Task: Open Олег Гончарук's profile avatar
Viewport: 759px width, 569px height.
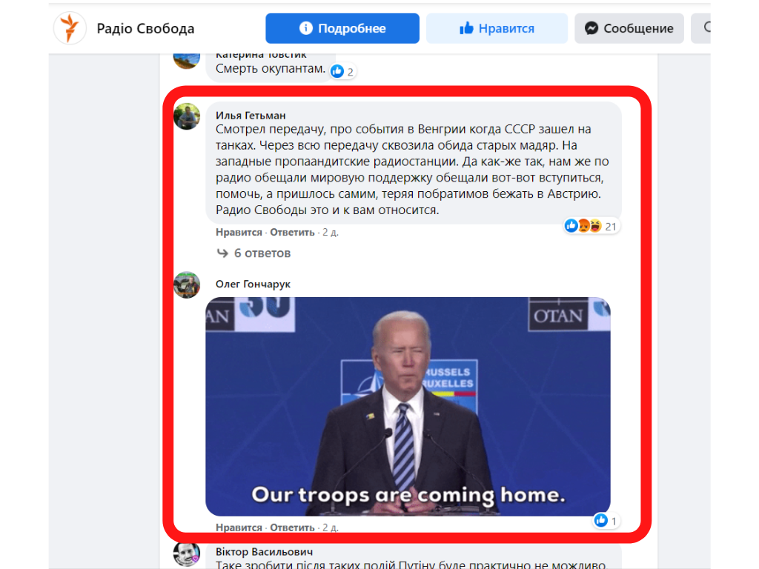Action: click(187, 285)
